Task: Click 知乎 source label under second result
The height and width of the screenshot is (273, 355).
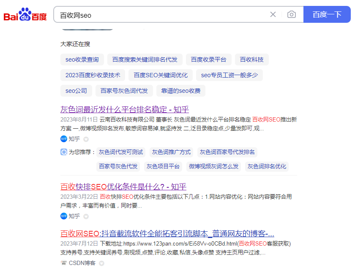Action: 74,216
